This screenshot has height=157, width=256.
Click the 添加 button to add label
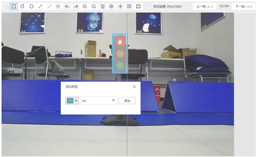point(127,101)
